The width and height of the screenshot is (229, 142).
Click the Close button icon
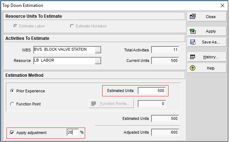pos(193,16)
